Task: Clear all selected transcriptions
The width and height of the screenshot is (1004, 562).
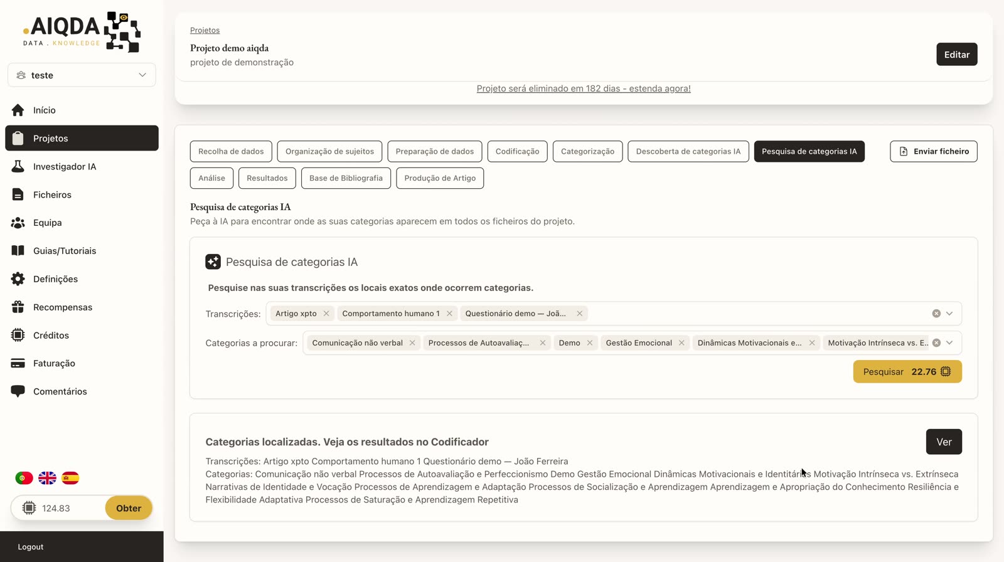Action: pos(936,314)
